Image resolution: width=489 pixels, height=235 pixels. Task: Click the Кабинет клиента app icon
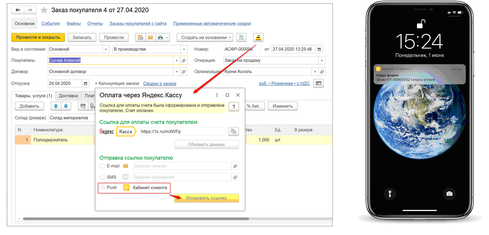(x=126, y=188)
